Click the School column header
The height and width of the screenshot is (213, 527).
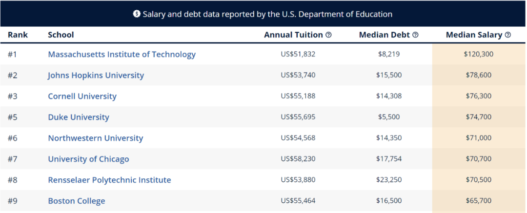pyautogui.click(x=61, y=35)
